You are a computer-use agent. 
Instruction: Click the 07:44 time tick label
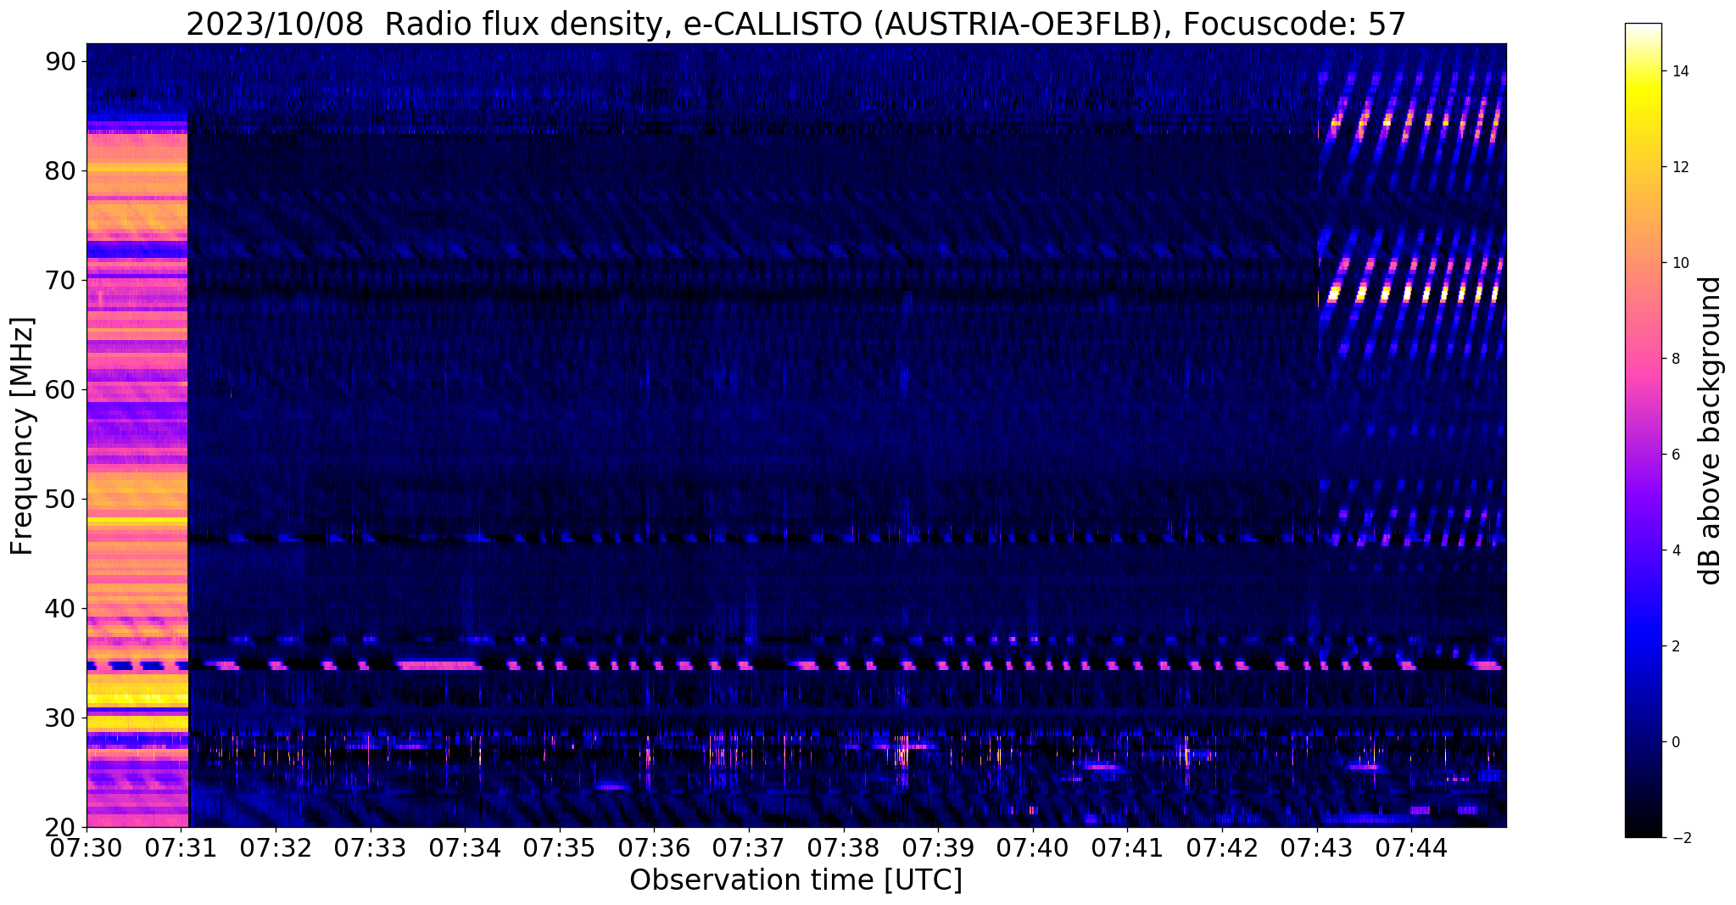(x=1411, y=847)
